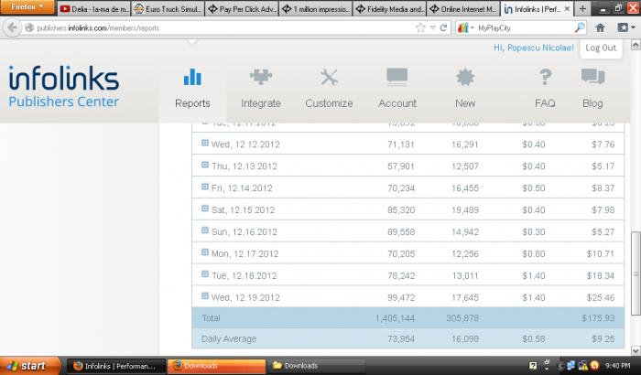Click the help icon in system tray
Viewport: 641px width, 375px height.
click(533, 366)
